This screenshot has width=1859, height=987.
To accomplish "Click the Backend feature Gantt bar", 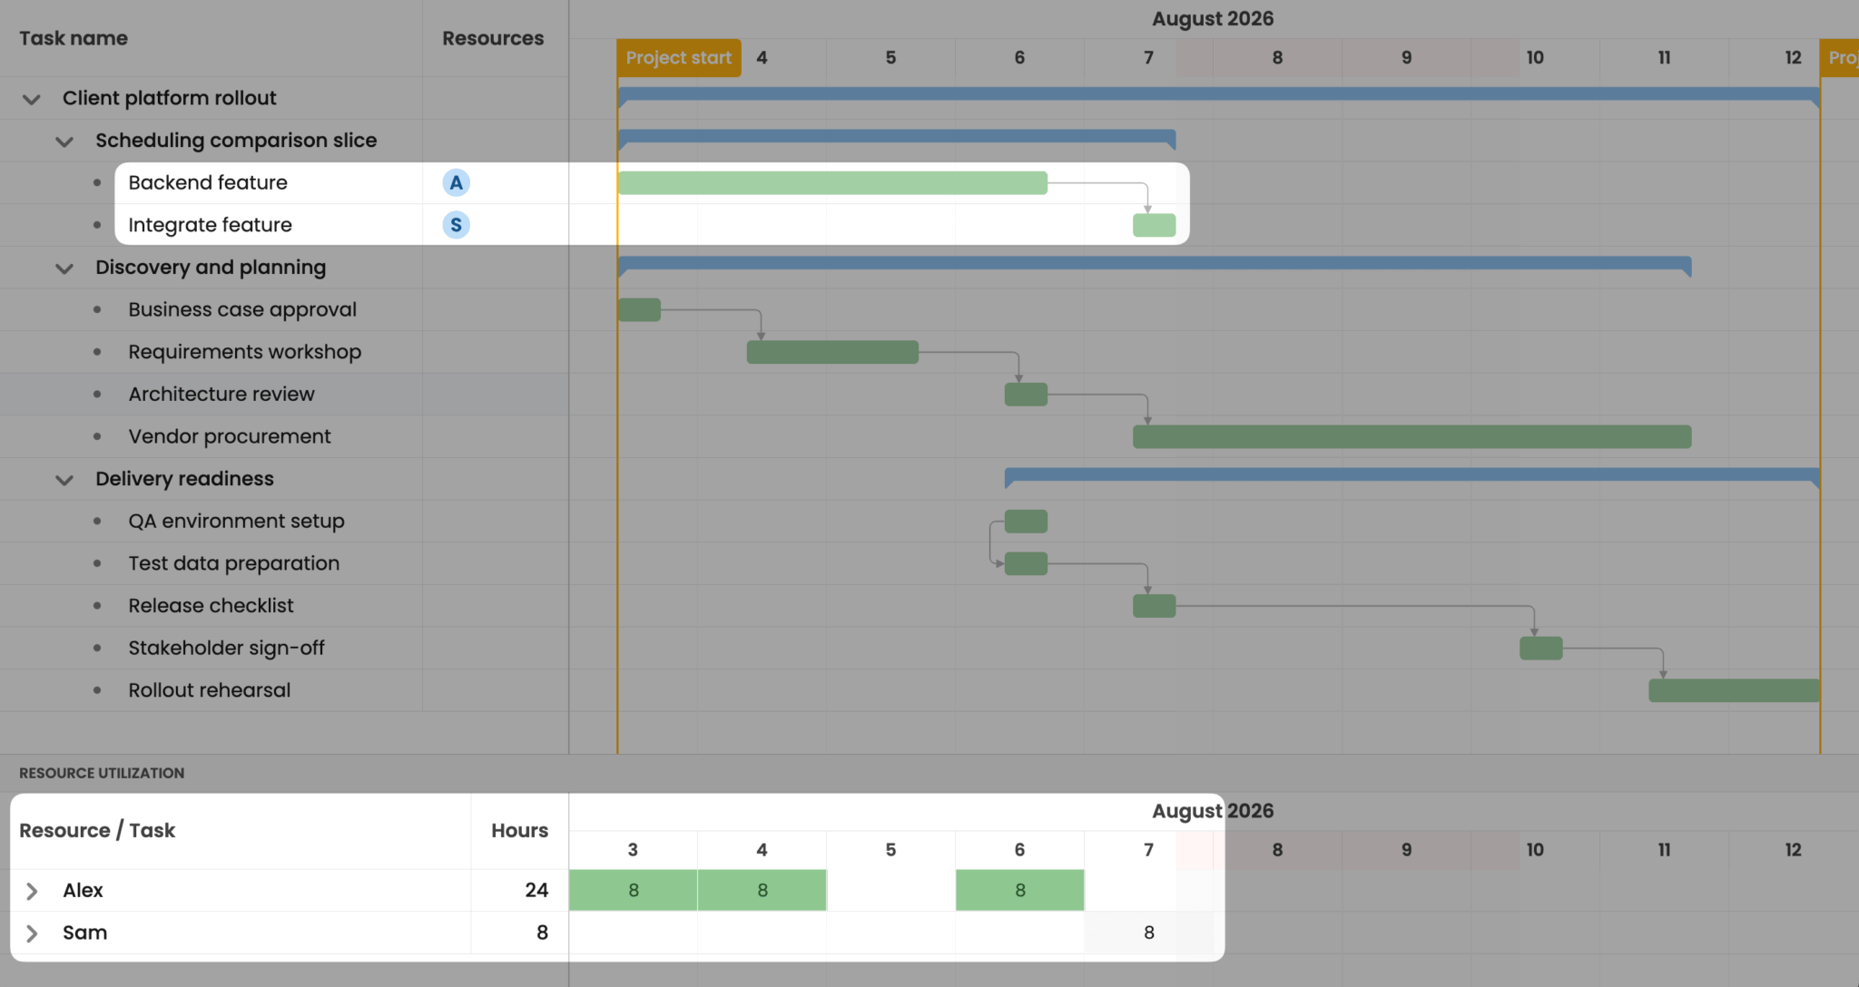I will click(x=832, y=182).
